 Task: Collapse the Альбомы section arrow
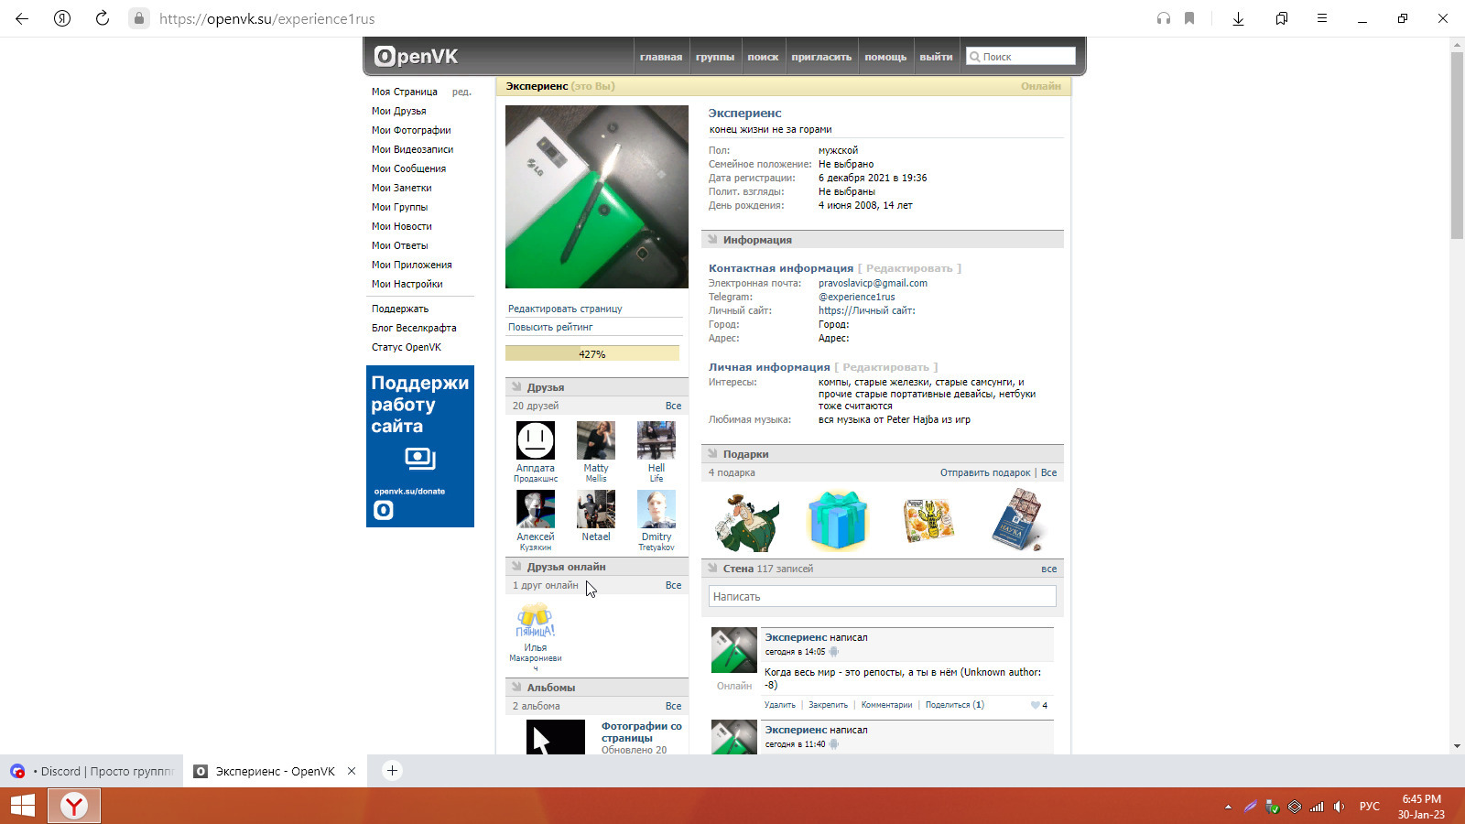pos(516,688)
